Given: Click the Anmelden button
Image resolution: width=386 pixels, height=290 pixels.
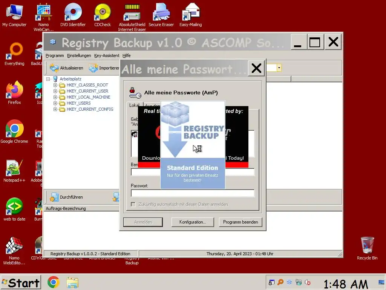Looking at the screenshot, I should tap(143, 222).
